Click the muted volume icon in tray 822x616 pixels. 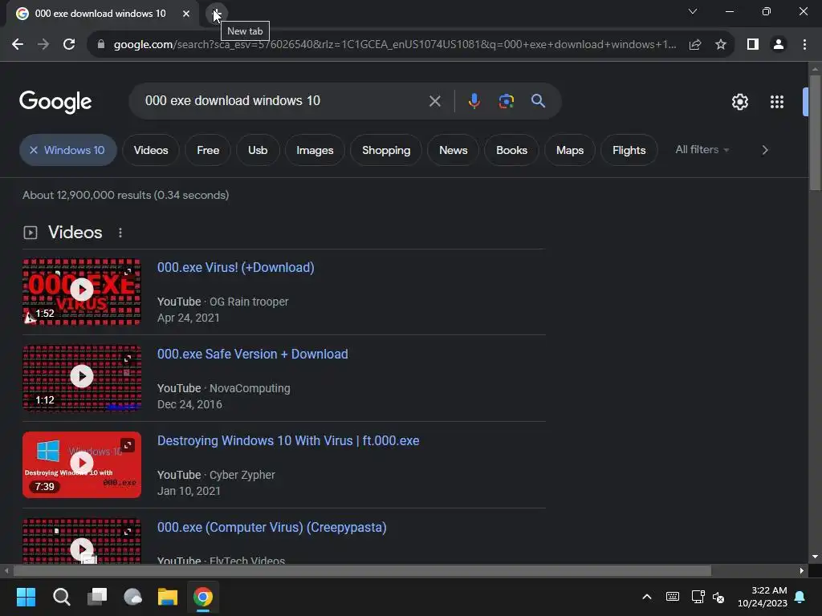pyautogui.click(x=718, y=597)
